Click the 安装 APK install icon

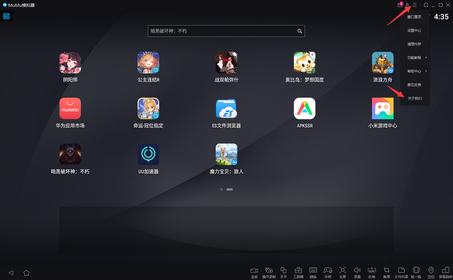tap(372, 273)
